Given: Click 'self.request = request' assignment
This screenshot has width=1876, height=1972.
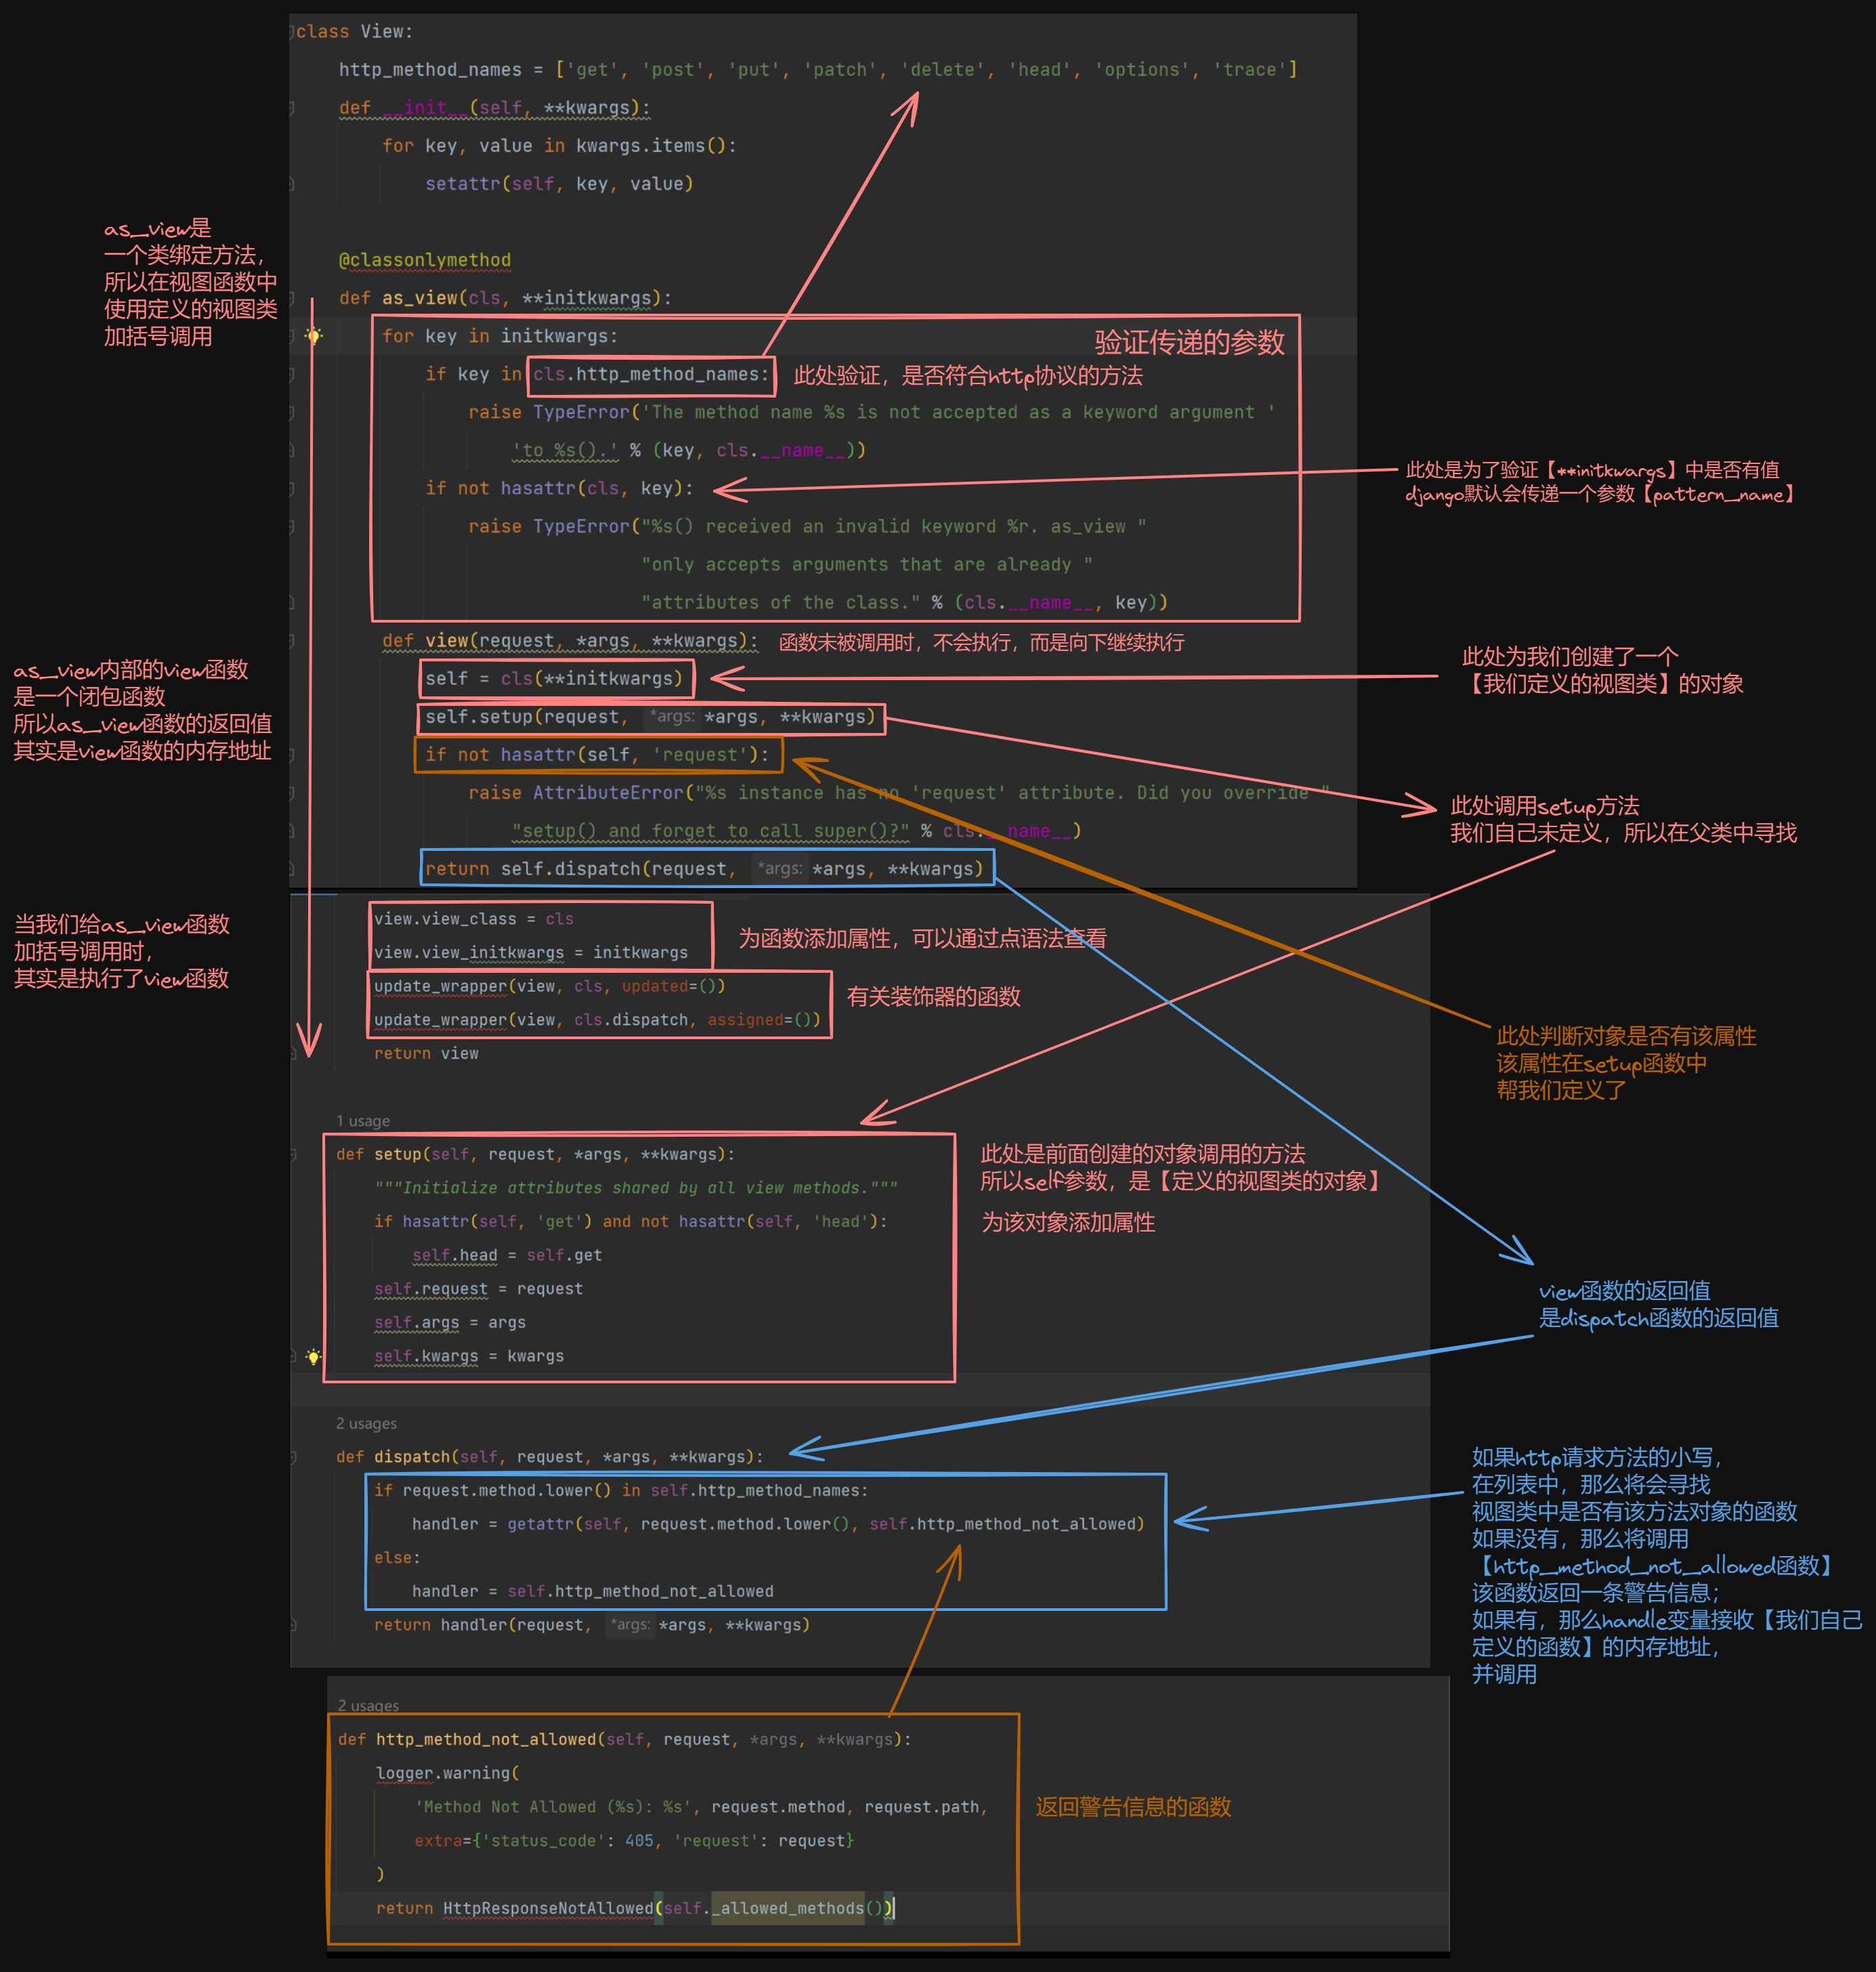Looking at the screenshot, I should click(x=478, y=1289).
